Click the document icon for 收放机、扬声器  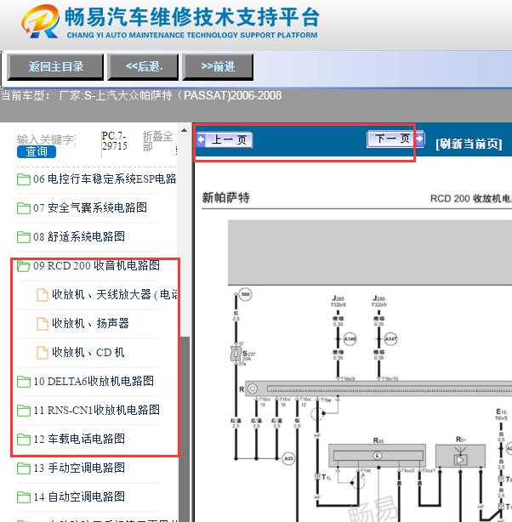pyautogui.click(x=43, y=324)
